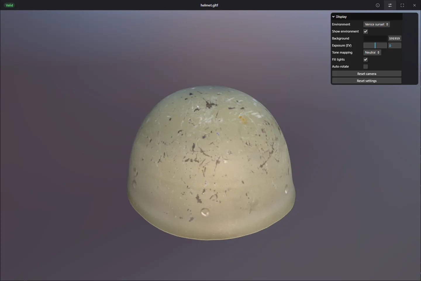Click the Auto-rotate label
Screen dimensions: 421x281
340,66
